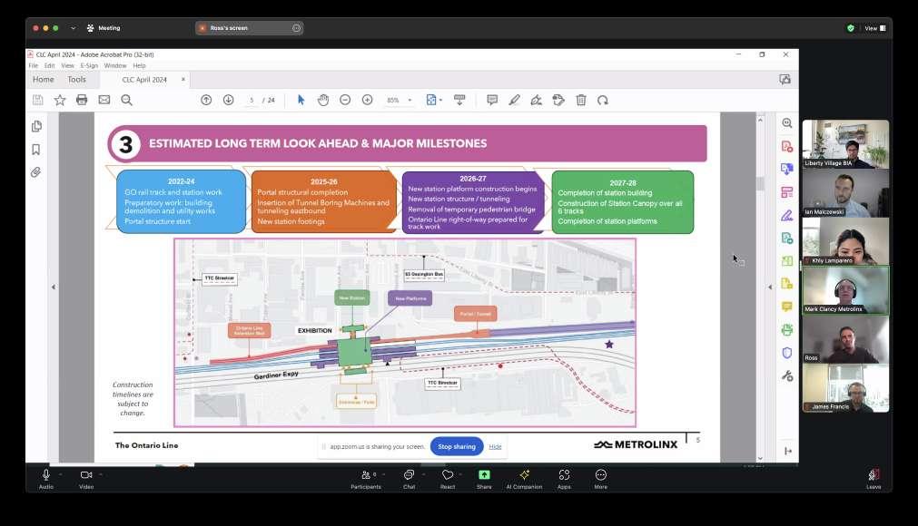The height and width of the screenshot is (526, 918).
Task: Open the E-Sign menu
Action: click(90, 65)
